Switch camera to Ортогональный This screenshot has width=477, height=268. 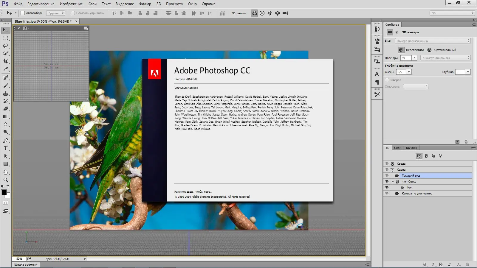442,50
